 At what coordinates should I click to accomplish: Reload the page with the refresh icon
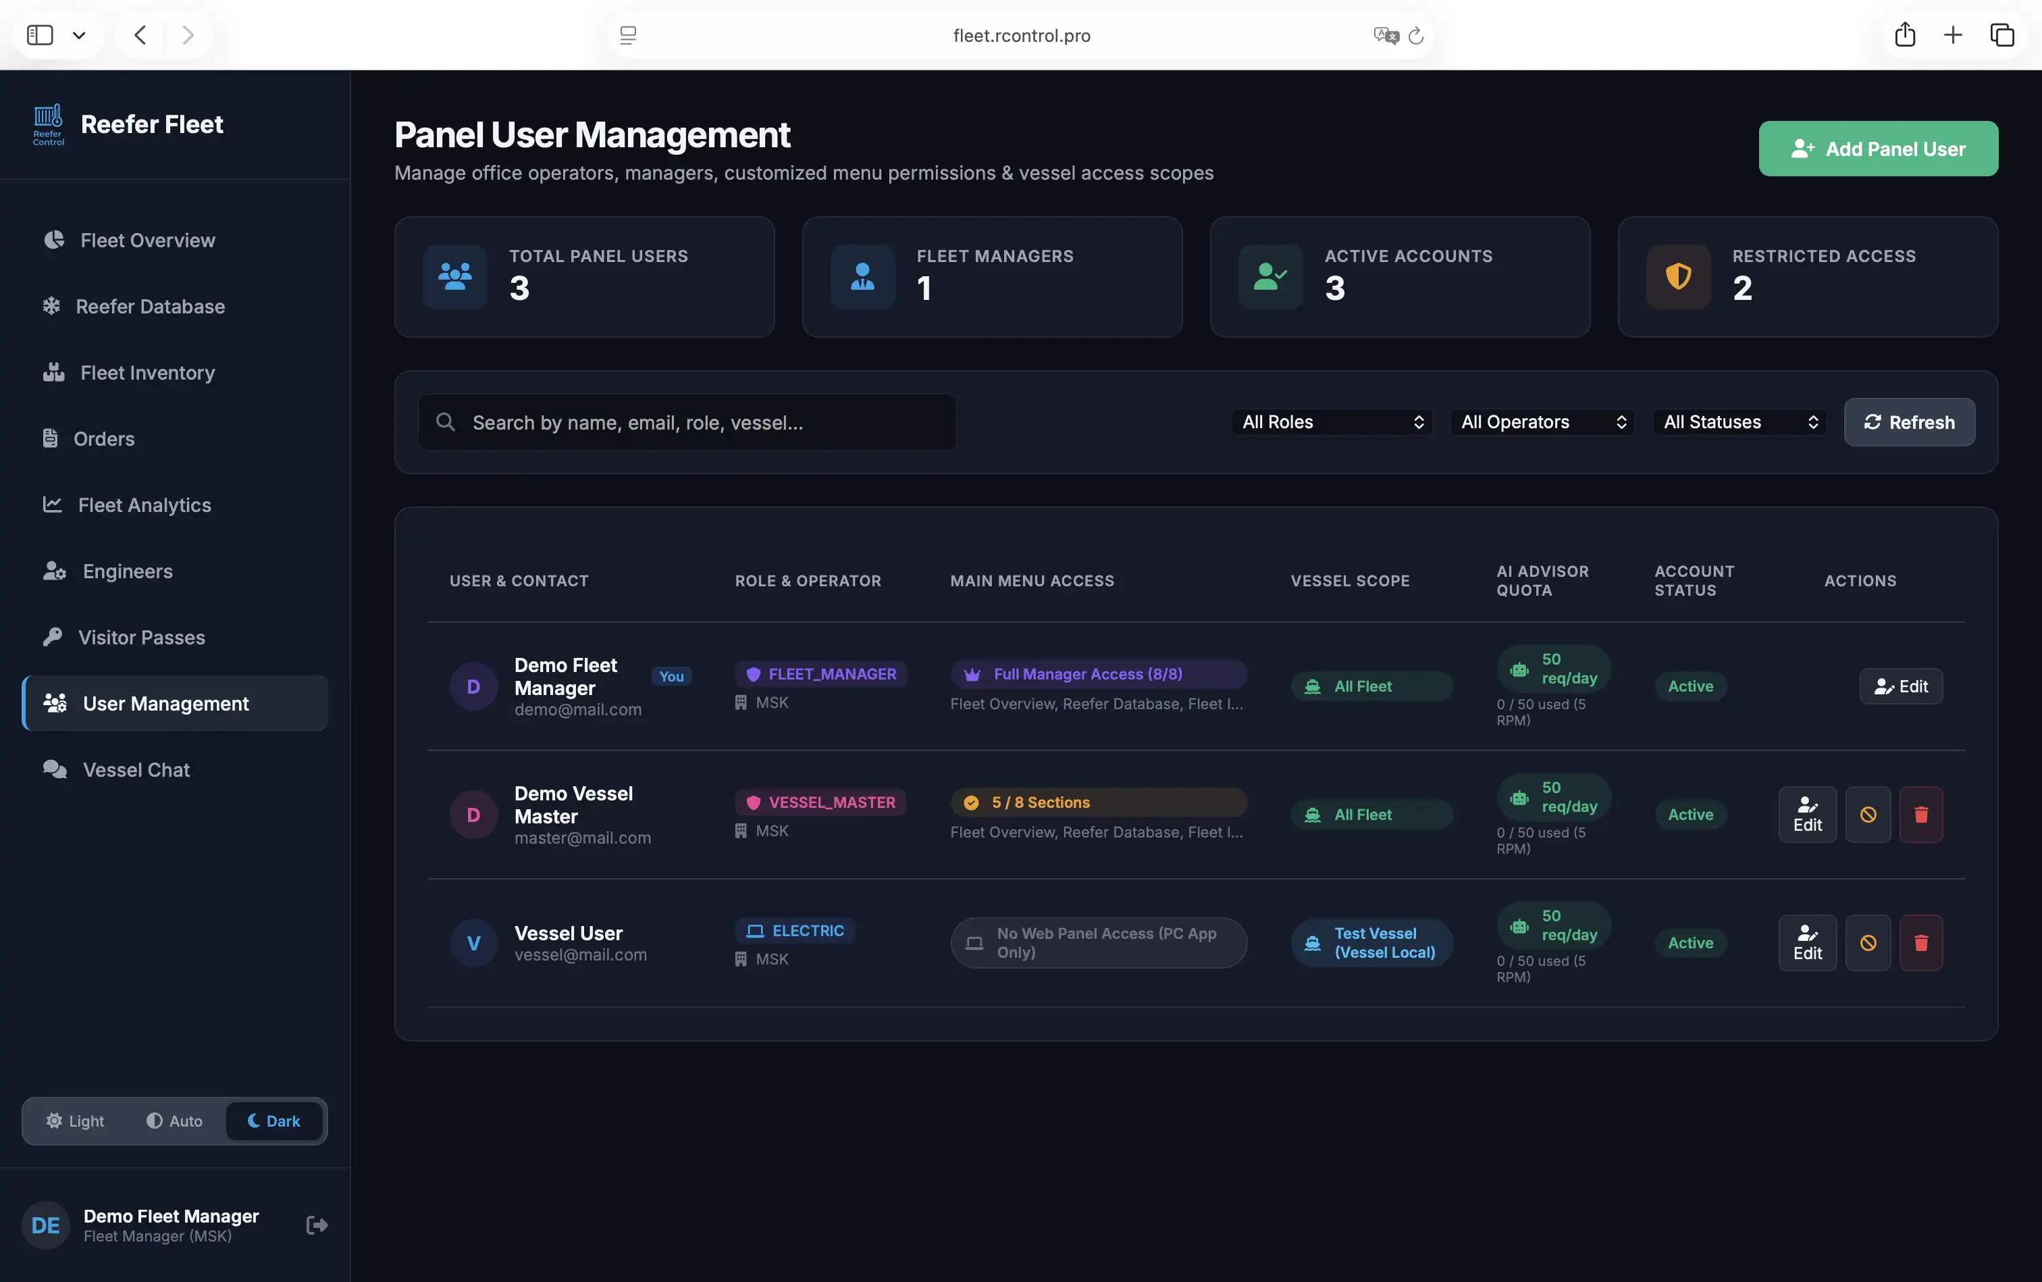click(x=1415, y=36)
